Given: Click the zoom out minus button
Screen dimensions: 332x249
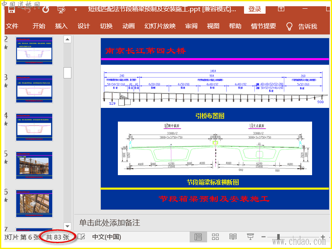Looking at the screenshot, I should point(264,237).
